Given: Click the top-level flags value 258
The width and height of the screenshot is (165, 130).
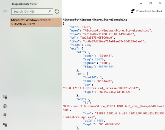Looking at the screenshot, I should 87,45.
